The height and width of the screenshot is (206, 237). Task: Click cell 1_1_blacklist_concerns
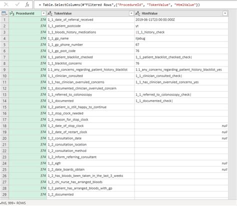90,63
